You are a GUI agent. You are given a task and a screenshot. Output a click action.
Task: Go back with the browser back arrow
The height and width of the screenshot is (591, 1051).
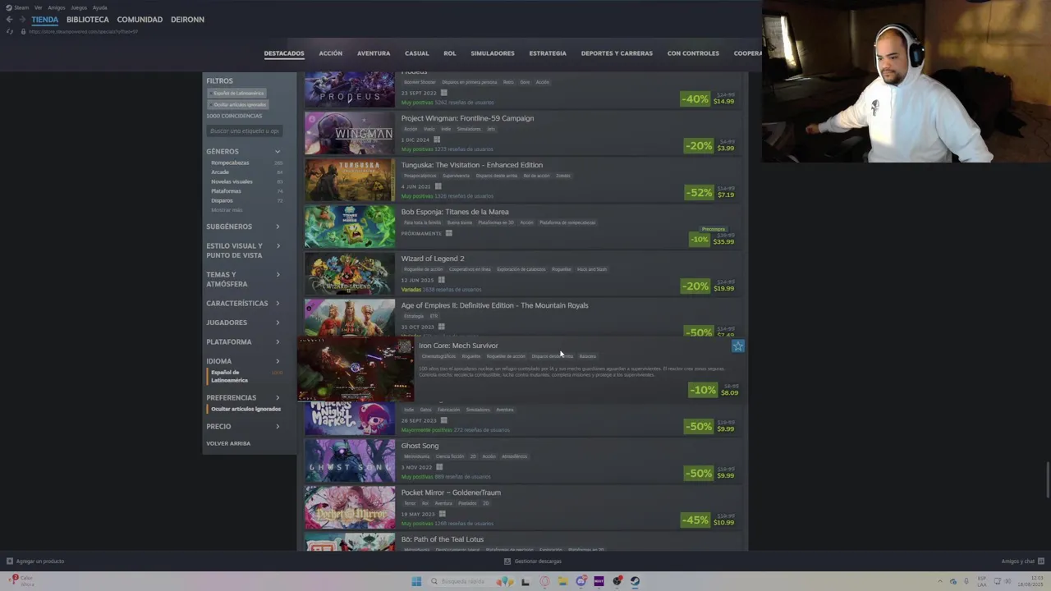point(9,20)
